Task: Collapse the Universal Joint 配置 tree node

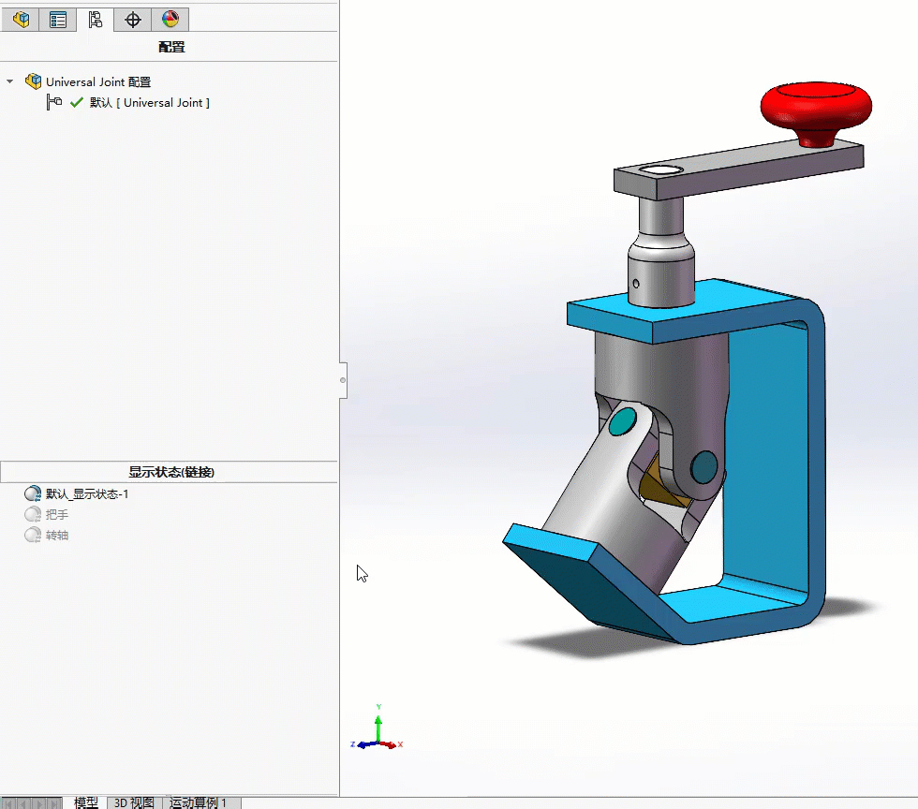Action: click(9, 81)
